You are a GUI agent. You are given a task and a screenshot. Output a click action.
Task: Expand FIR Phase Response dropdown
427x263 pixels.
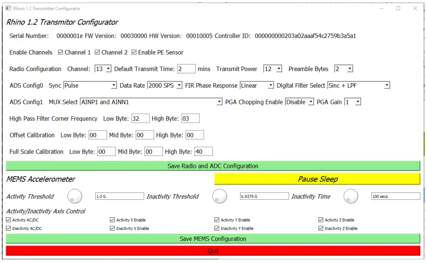257,85
